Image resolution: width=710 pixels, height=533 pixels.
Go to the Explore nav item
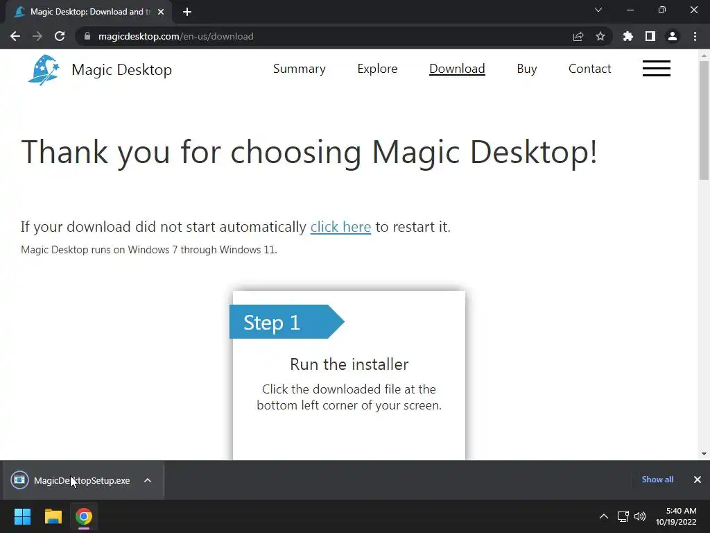377,69
